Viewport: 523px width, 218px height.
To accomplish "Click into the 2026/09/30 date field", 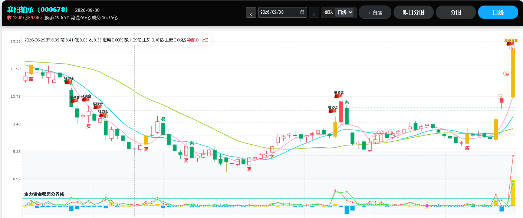I will tap(283, 12).
